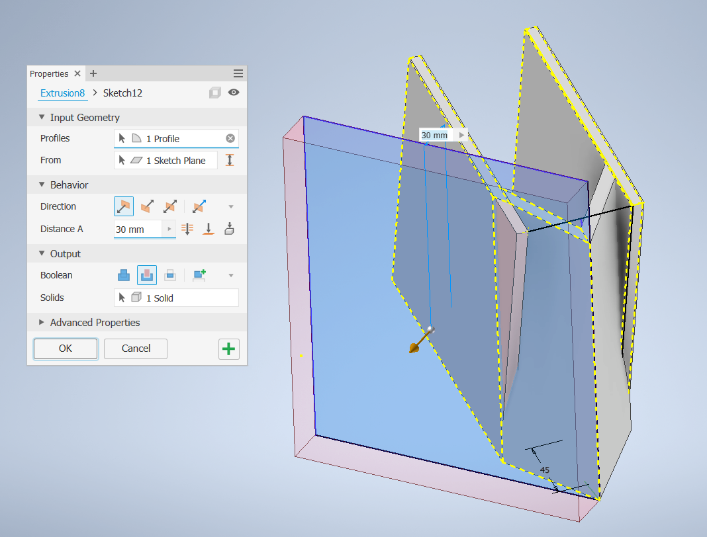Image resolution: width=707 pixels, height=537 pixels.
Task: Cancel the extrusion dialog
Action: [136, 349]
